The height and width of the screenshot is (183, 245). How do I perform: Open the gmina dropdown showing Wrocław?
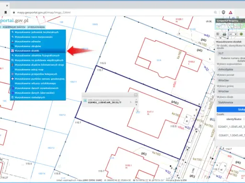231,91
